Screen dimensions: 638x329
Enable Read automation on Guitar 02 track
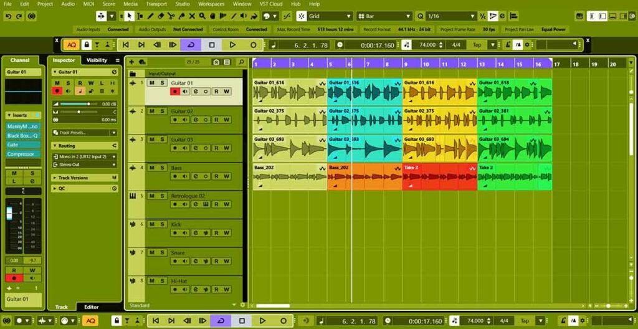tap(216, 120)
